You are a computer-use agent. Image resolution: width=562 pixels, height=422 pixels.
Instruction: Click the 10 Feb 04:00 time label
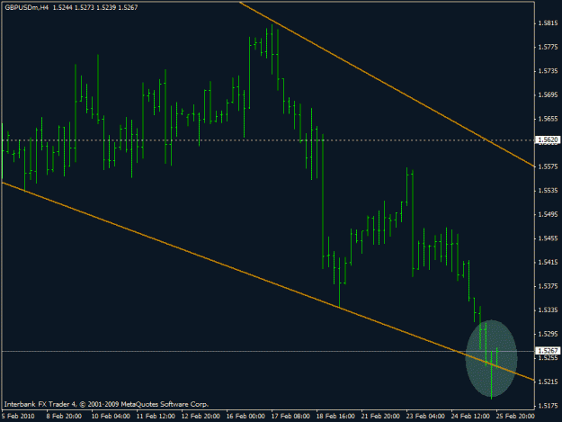[x=111, y=416]
